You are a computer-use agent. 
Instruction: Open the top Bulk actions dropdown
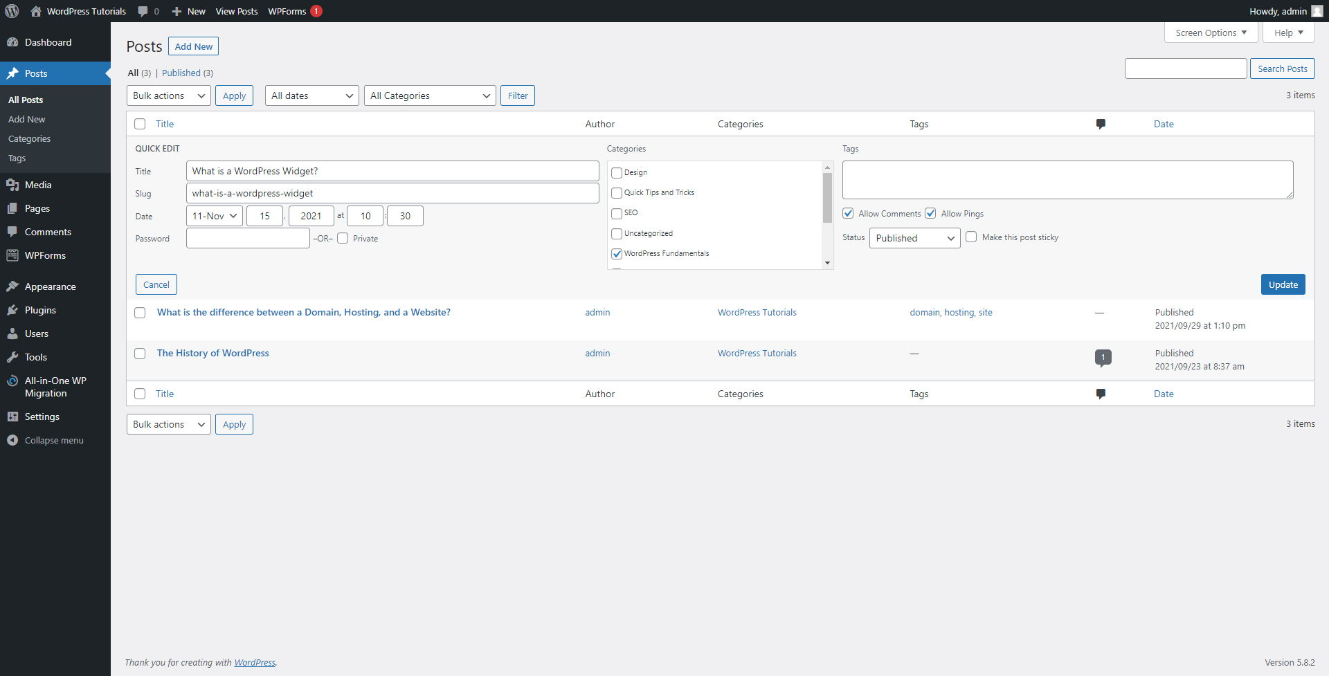[x=169, y=95]
